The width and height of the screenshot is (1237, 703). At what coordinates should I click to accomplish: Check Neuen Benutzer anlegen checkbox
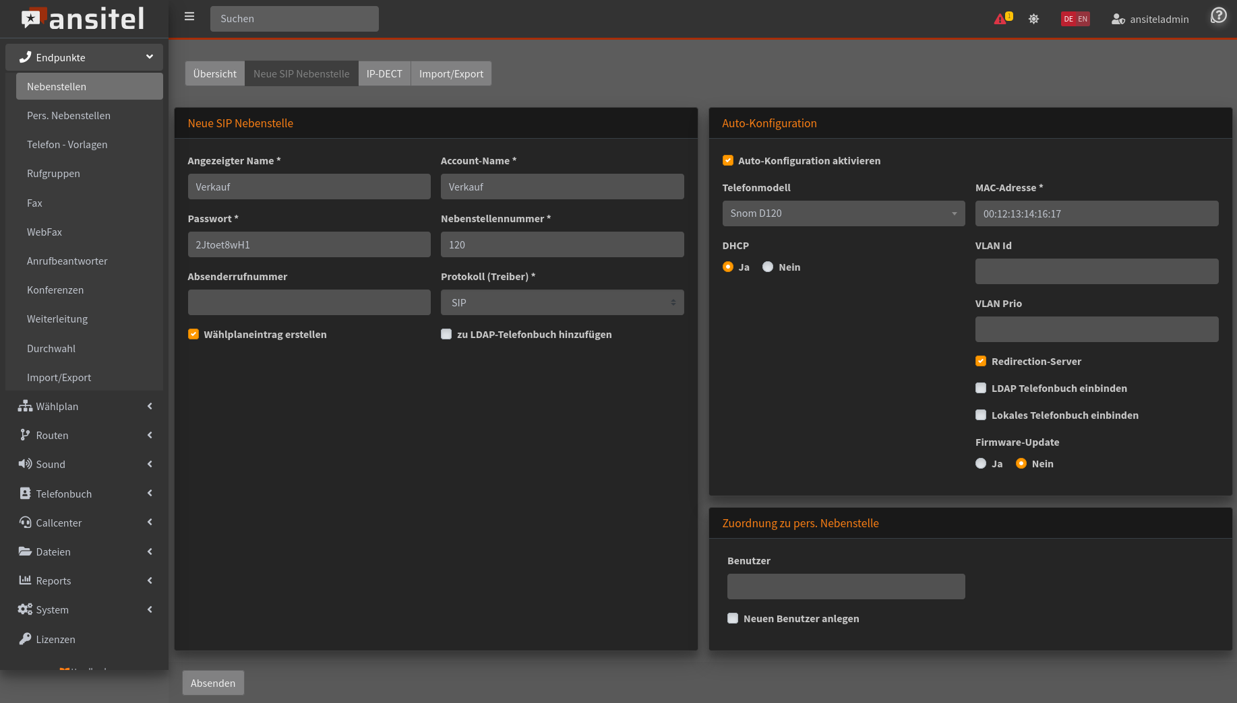(x=733, y=619)
